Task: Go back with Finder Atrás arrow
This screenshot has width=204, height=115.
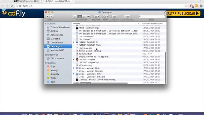Action: 47,17
